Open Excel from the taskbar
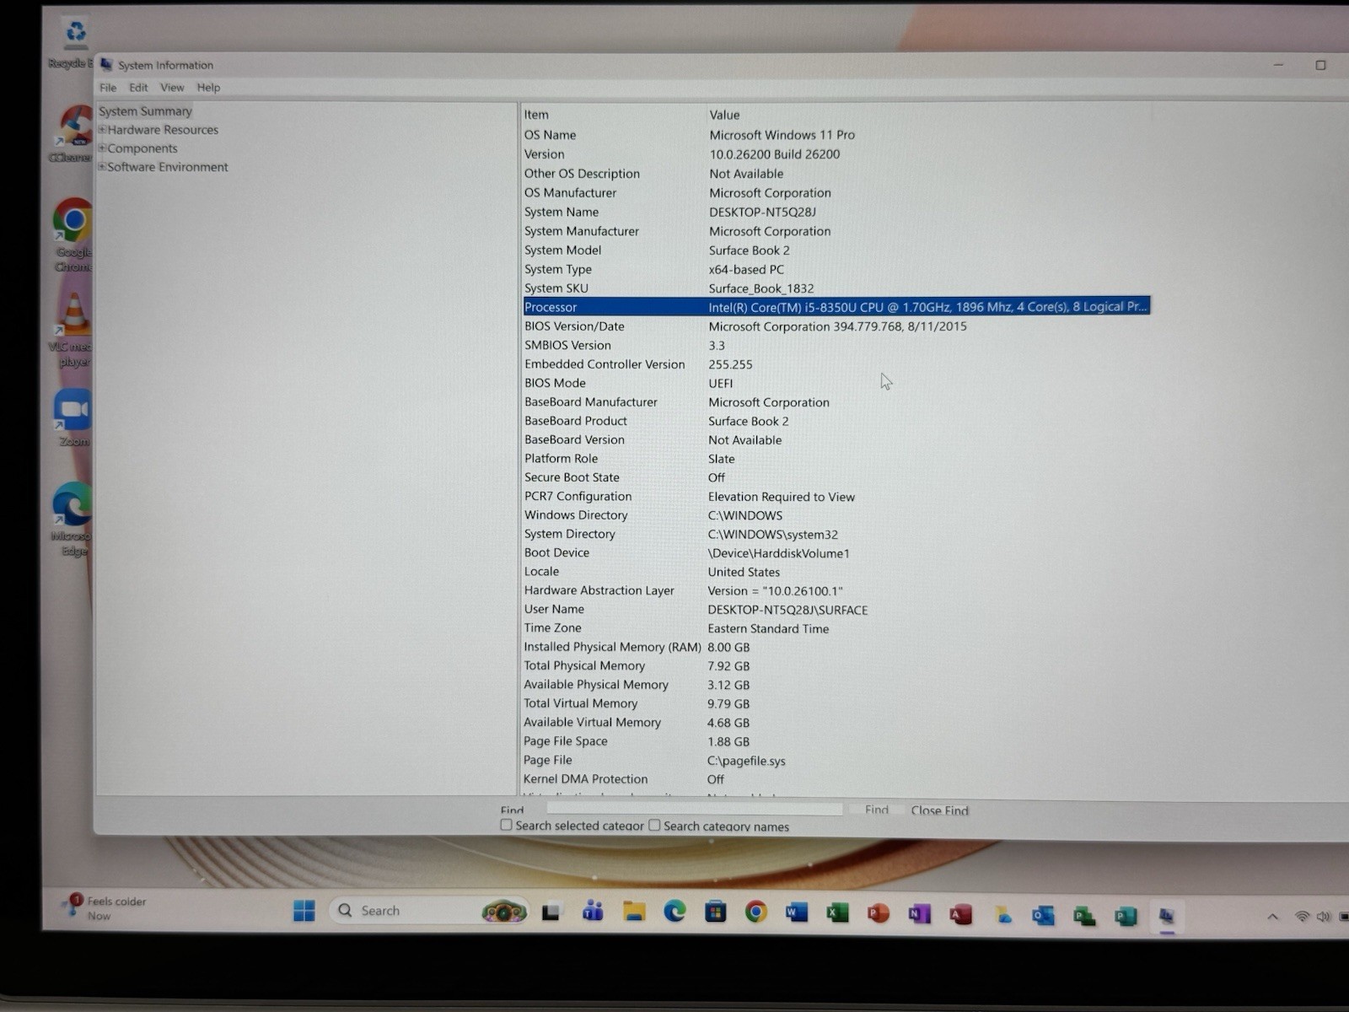 tap(837, 912)
